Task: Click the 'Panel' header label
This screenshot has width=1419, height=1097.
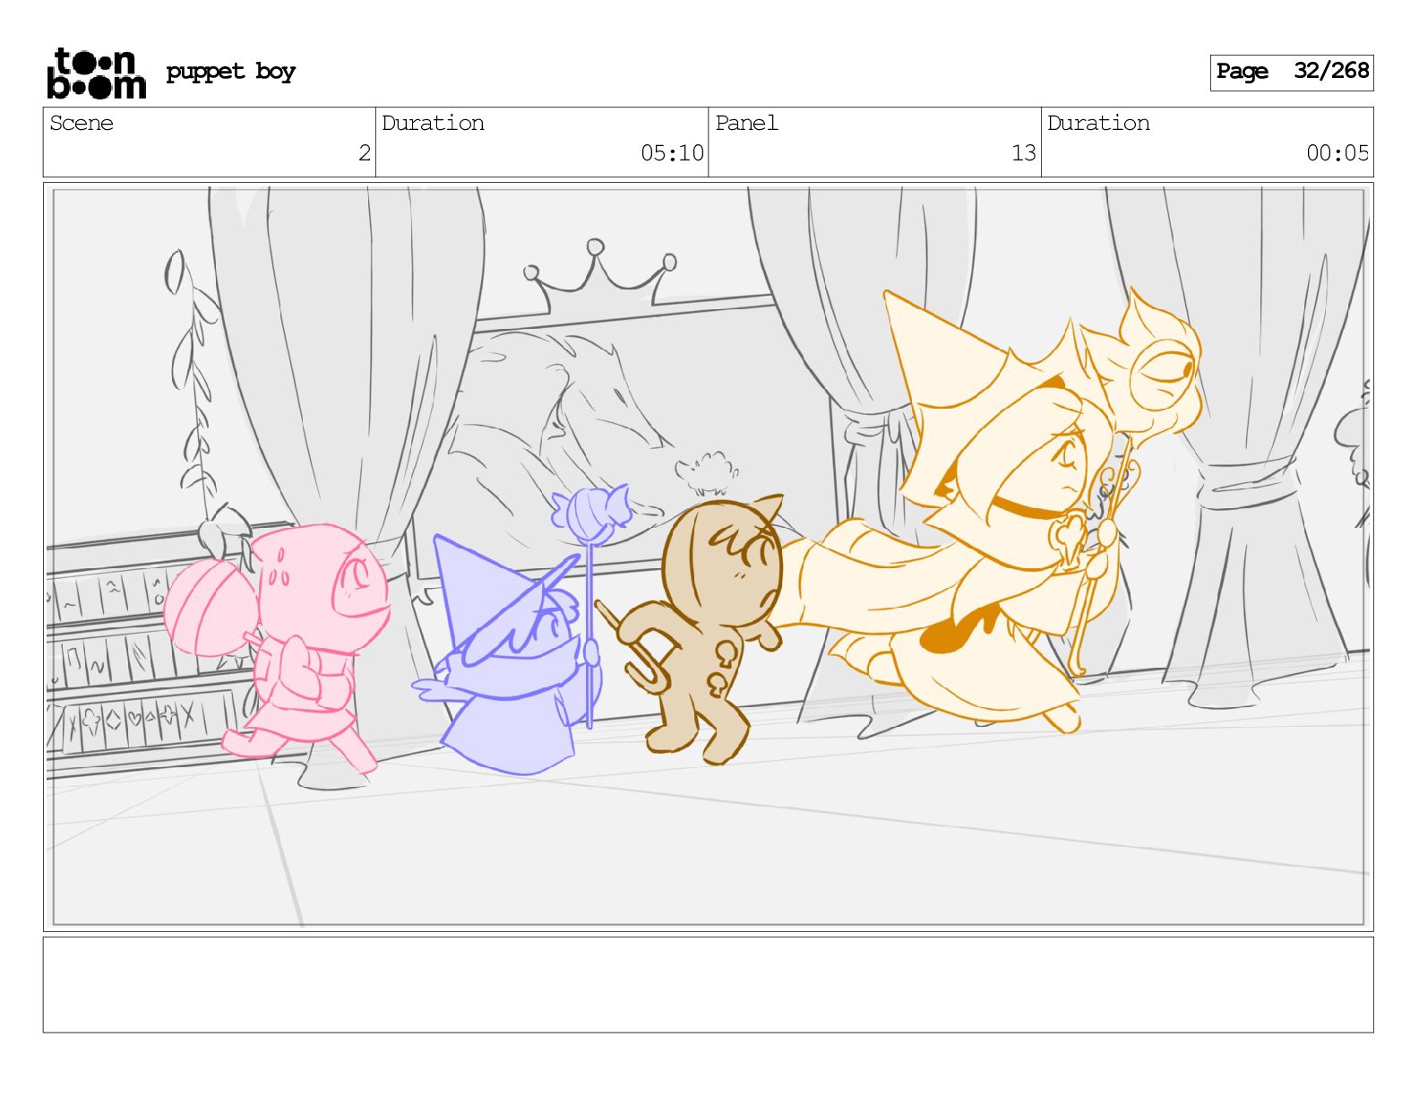Action: point(746,123)
